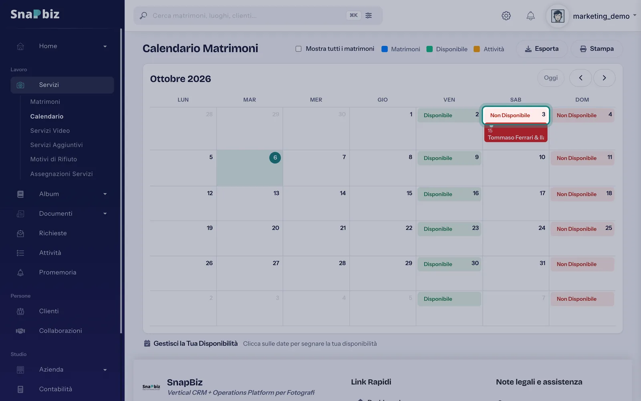Open Servizi Video submenu item

[x=50, y=131]
